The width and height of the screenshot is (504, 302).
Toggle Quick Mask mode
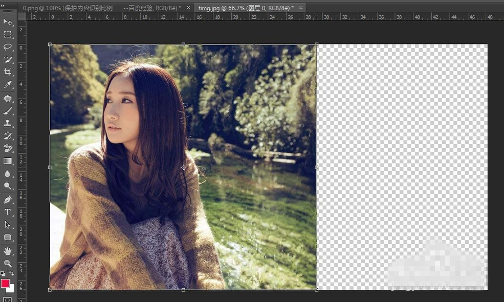click(x=8, y=299)
